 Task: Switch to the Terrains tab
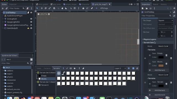56,68
